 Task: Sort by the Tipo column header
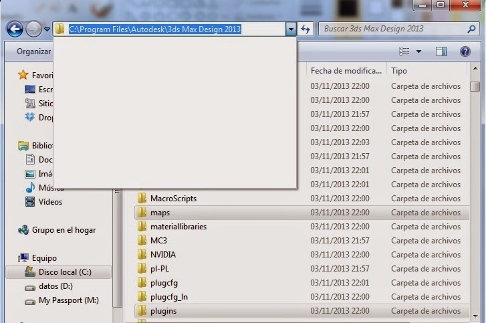click(x=427, y=71)
